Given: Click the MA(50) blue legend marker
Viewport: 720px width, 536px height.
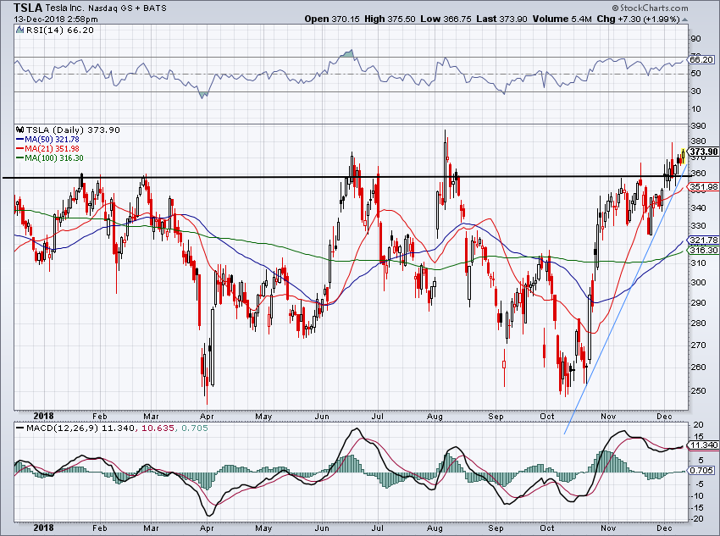Looking at the screenshot, I should (19, 139).
